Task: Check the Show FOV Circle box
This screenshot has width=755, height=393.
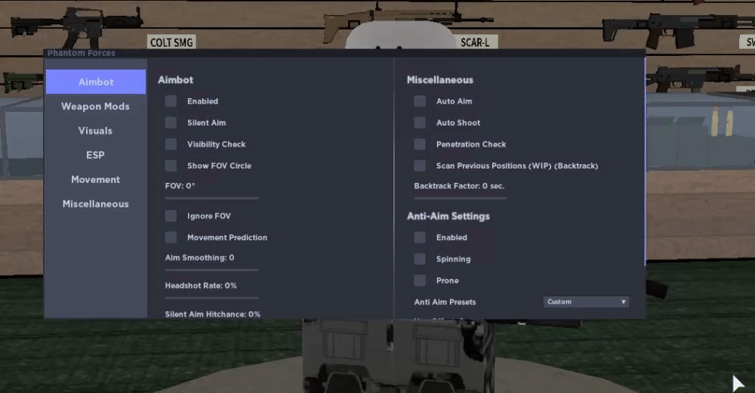Action: [x=171, y=166]
